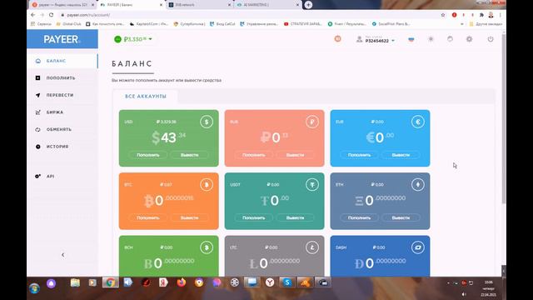Viewport: 533px width, 300px height.
Task: Open the Chrome three-dot menu
Action: (x=500, y=15)
